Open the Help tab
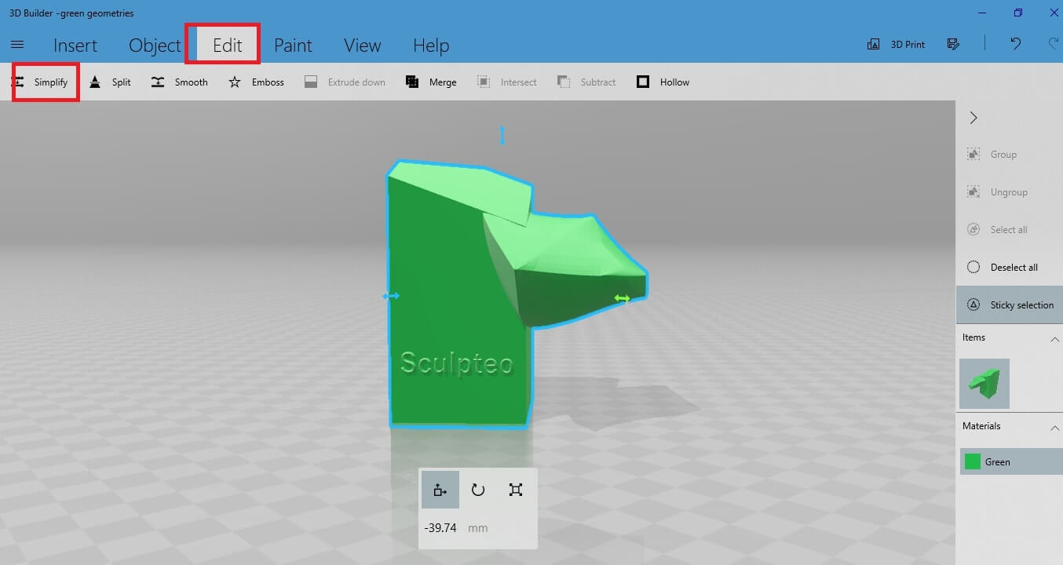 [430, 46]
